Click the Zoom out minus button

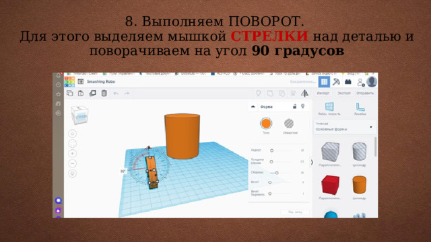(72, 163)
